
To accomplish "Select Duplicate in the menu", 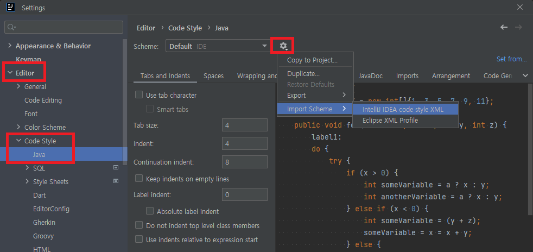I will [315, 73].
